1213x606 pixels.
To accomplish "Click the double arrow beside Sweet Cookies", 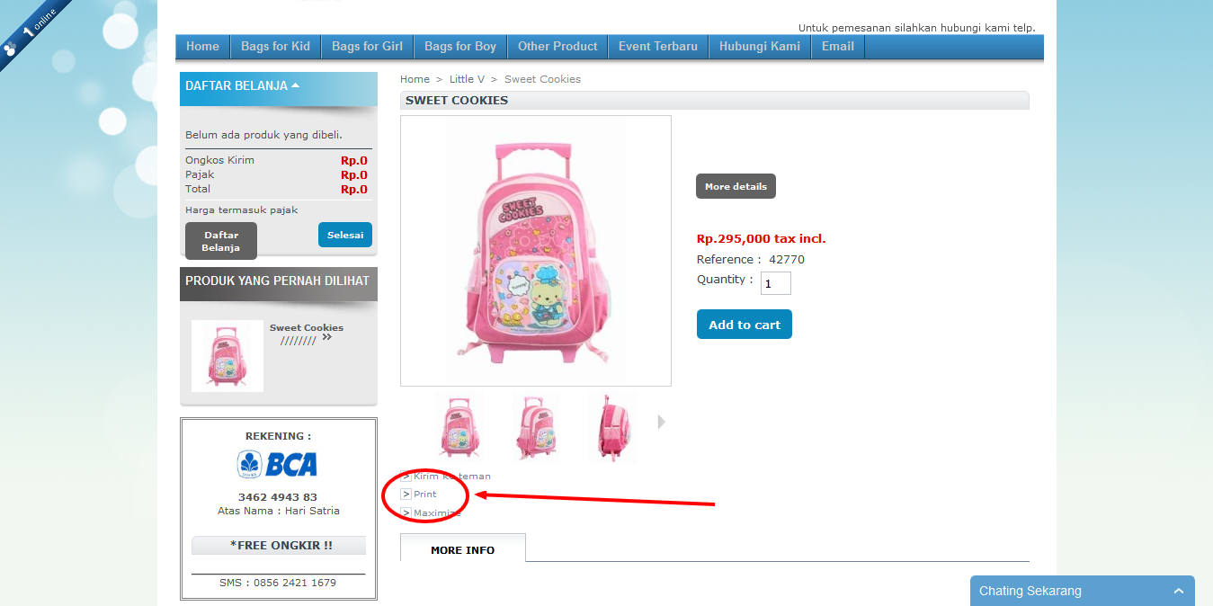I will point(326,337).
